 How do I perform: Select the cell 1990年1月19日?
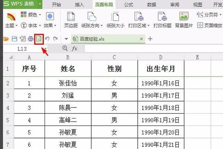tap(161, 120)
